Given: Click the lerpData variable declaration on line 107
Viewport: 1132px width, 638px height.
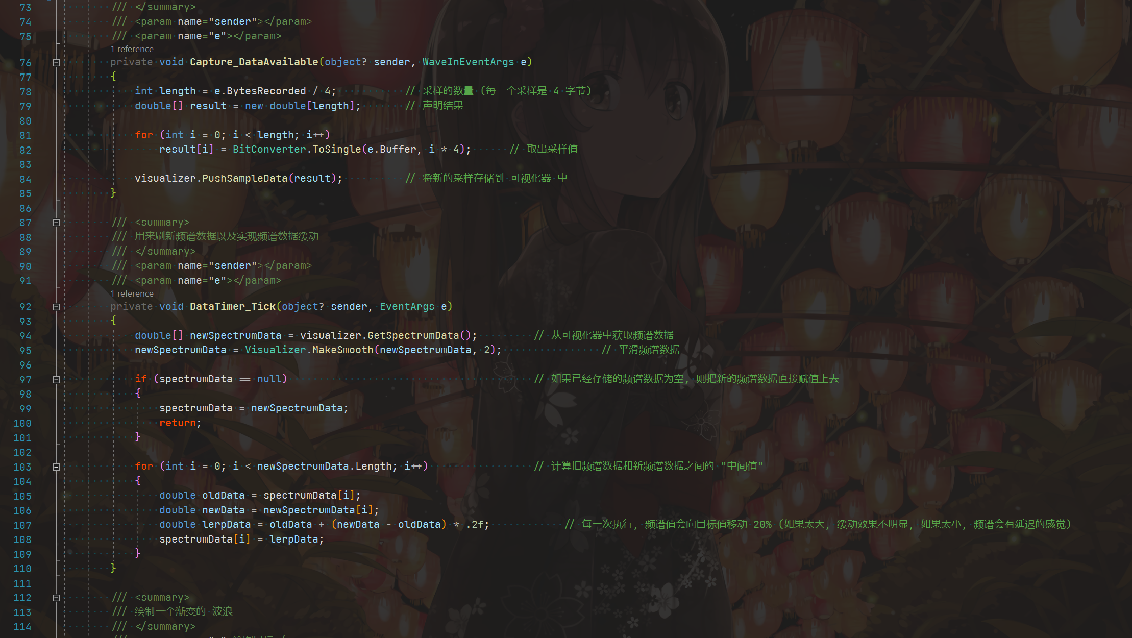Looking at the screenshot, I should pyautogui.click(x=226, y=525).
